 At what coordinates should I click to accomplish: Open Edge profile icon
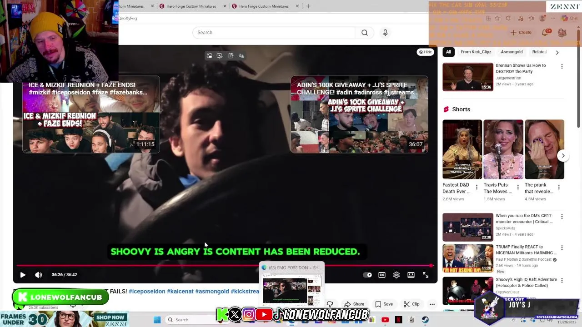(542, 18)
